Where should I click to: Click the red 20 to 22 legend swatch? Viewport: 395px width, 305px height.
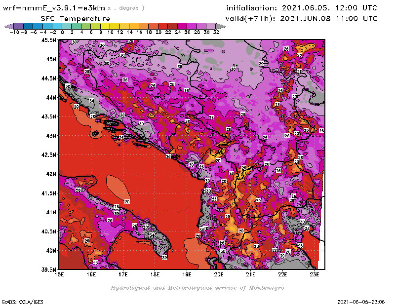coord(163,26)
